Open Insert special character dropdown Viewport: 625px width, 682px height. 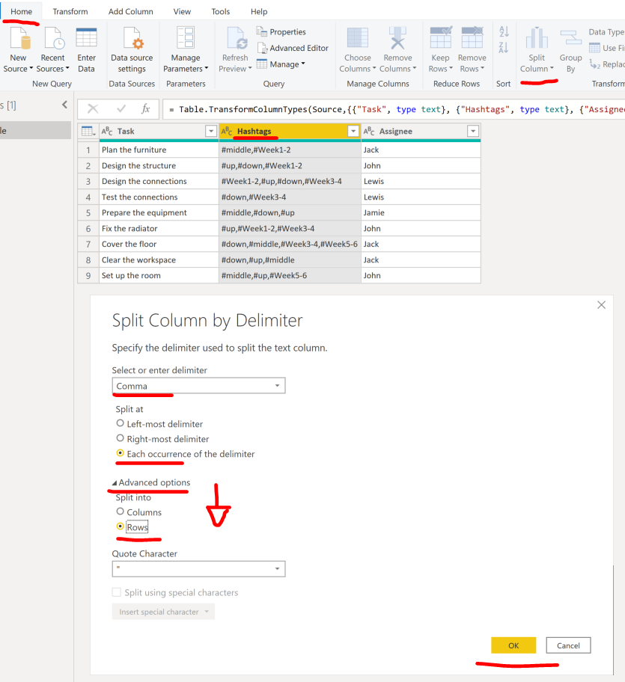[x=163, y=612]
